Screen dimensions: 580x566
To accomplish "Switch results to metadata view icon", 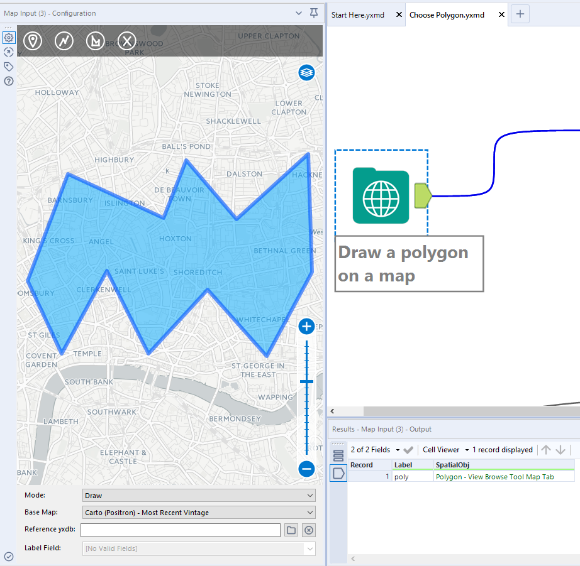I will [338, 455].
